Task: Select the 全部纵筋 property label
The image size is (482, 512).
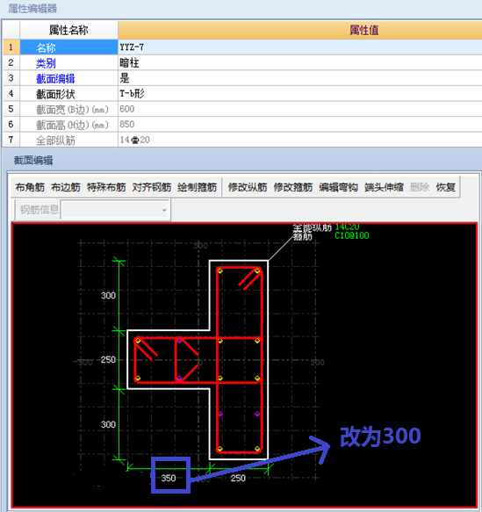Action: coord(55,141)
